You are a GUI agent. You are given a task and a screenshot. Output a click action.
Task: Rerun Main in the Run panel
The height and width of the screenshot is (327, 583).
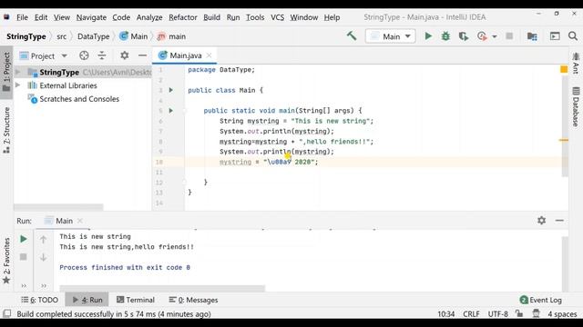click(x=23, y=239)
